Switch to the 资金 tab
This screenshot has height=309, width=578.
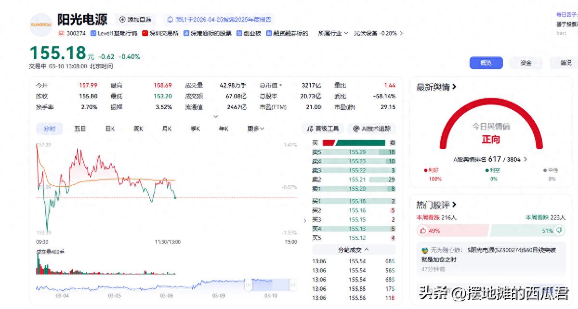[x=526, y=63]
